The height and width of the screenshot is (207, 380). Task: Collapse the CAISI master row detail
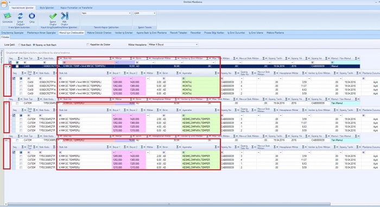(x=7, y=66)
